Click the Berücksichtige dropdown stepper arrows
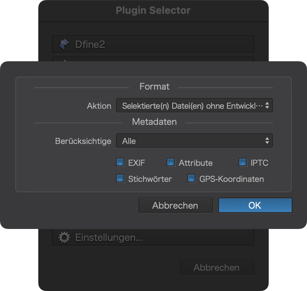The width and height of the screenshot is (307, 291). coord(267,141)
